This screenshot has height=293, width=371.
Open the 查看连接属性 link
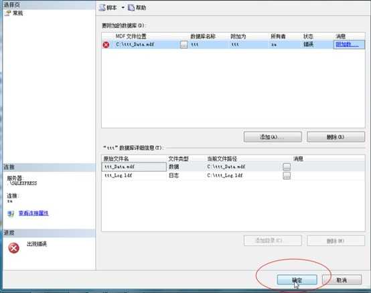33,213
